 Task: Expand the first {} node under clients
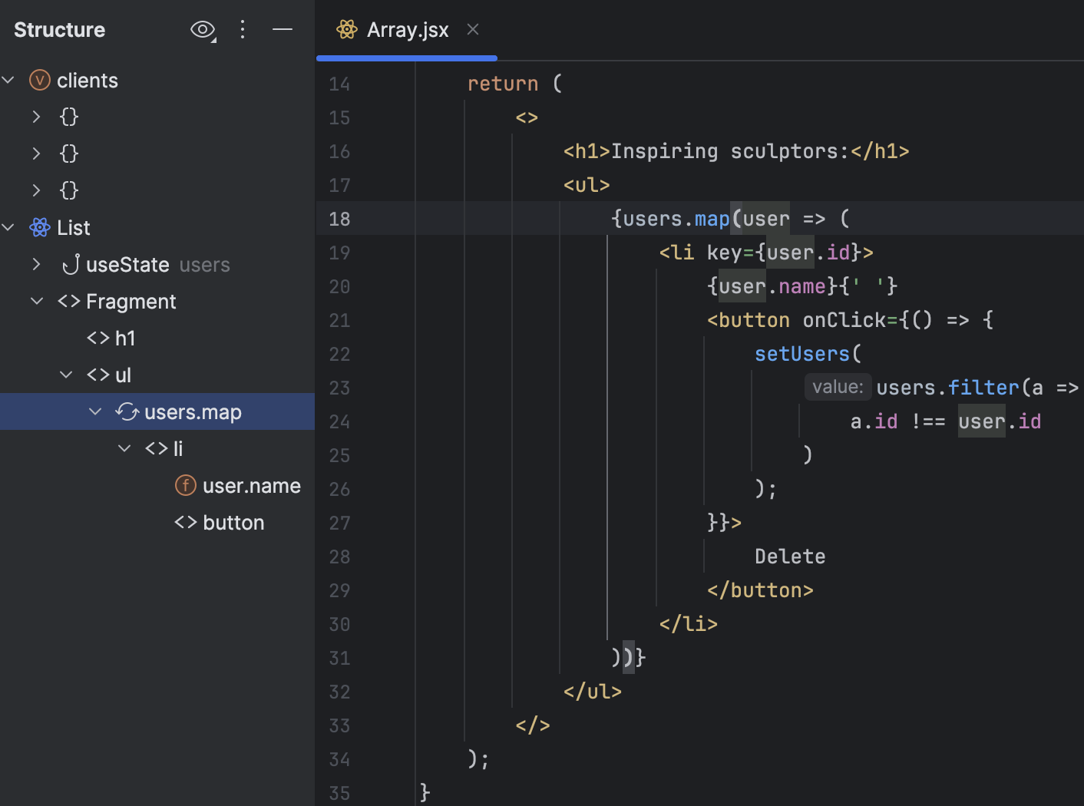click(36, 117)
